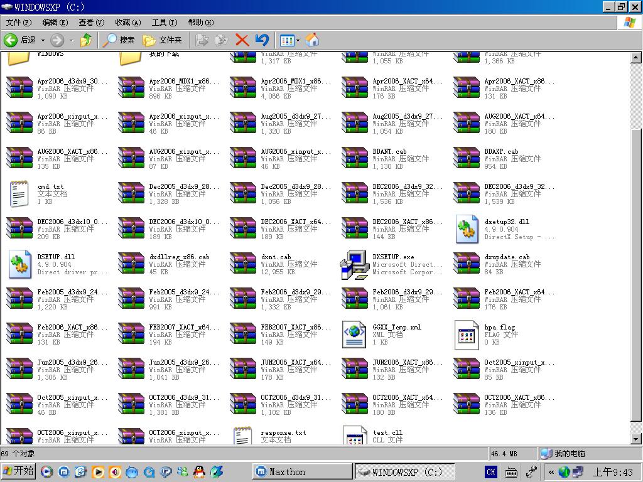Click file name 'OCT2006_XACT_x86...'
The width and height of the screenshot is (643, 482).
tap(519, 397)
